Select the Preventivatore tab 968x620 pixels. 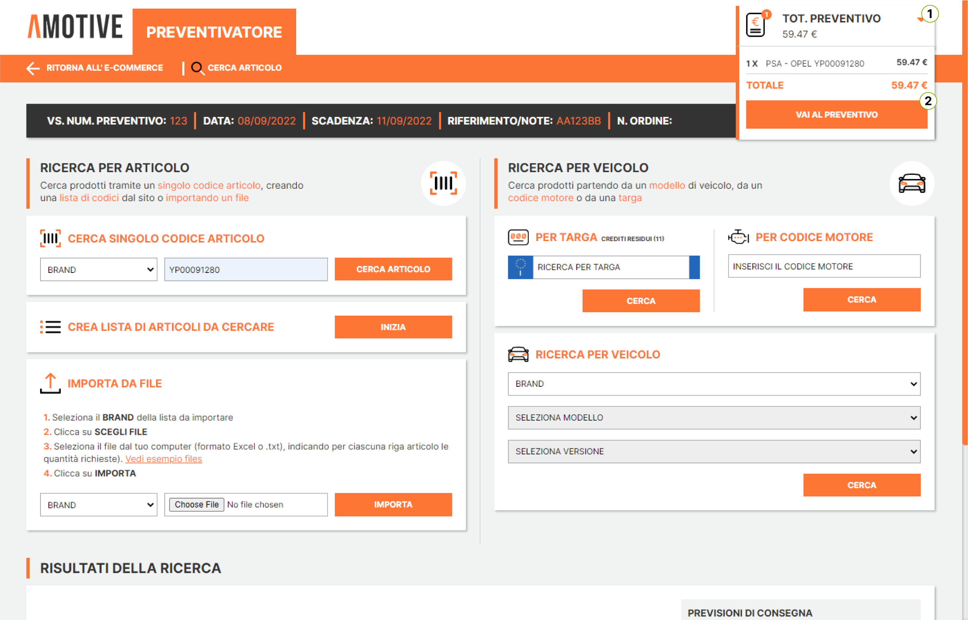214,32
